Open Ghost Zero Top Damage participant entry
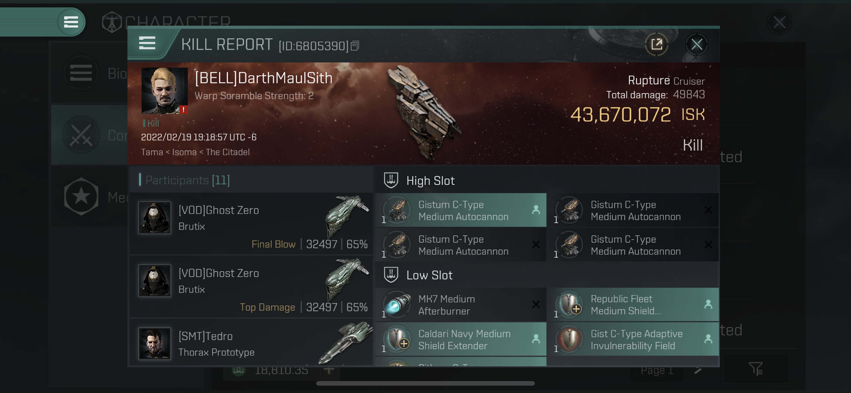Viewport: 851px width, 393px height. (252, 286)
